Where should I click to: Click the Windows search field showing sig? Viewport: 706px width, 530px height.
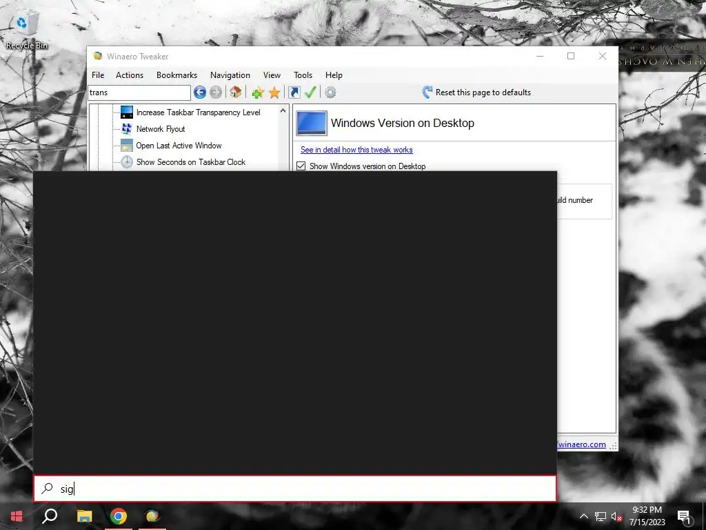(x=295, y=489)
